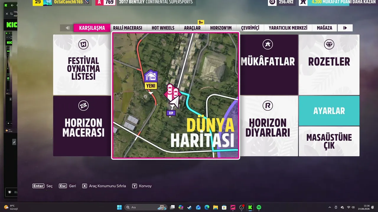
Task: Click the player level 29 badge
Action: click(38, 2)
